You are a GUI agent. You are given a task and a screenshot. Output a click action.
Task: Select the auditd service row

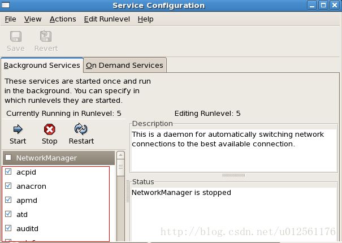[x=58, y=229]
